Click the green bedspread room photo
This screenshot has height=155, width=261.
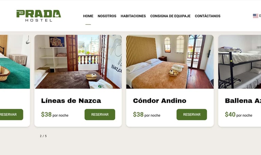pos(15,62)
